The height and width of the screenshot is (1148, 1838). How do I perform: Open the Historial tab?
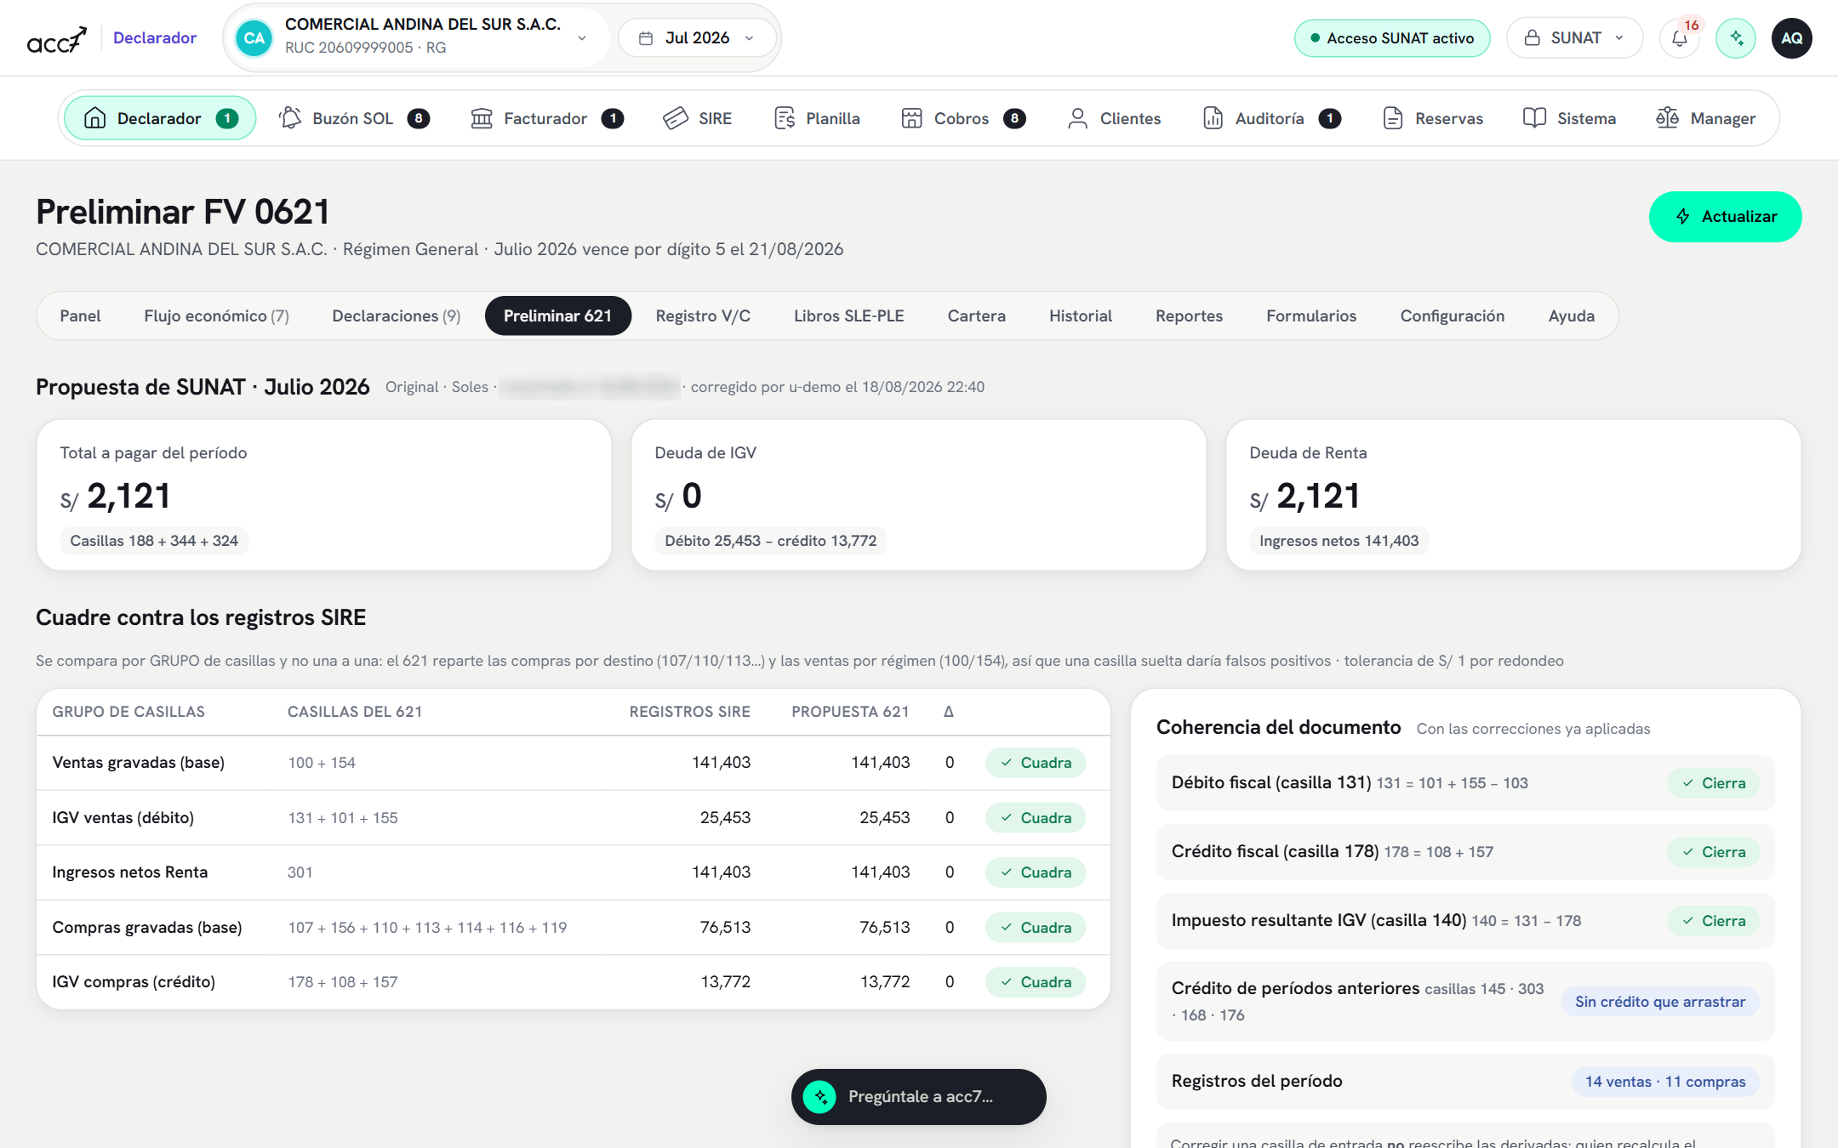pos(1080,315)
